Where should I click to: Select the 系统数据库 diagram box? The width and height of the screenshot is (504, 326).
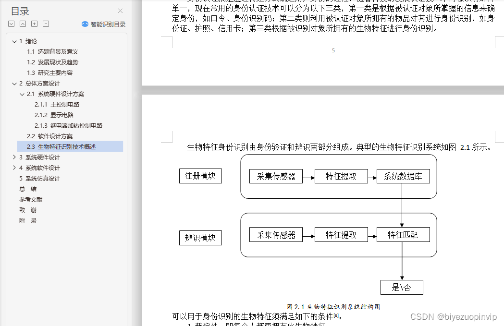click(x=403, y=176)
